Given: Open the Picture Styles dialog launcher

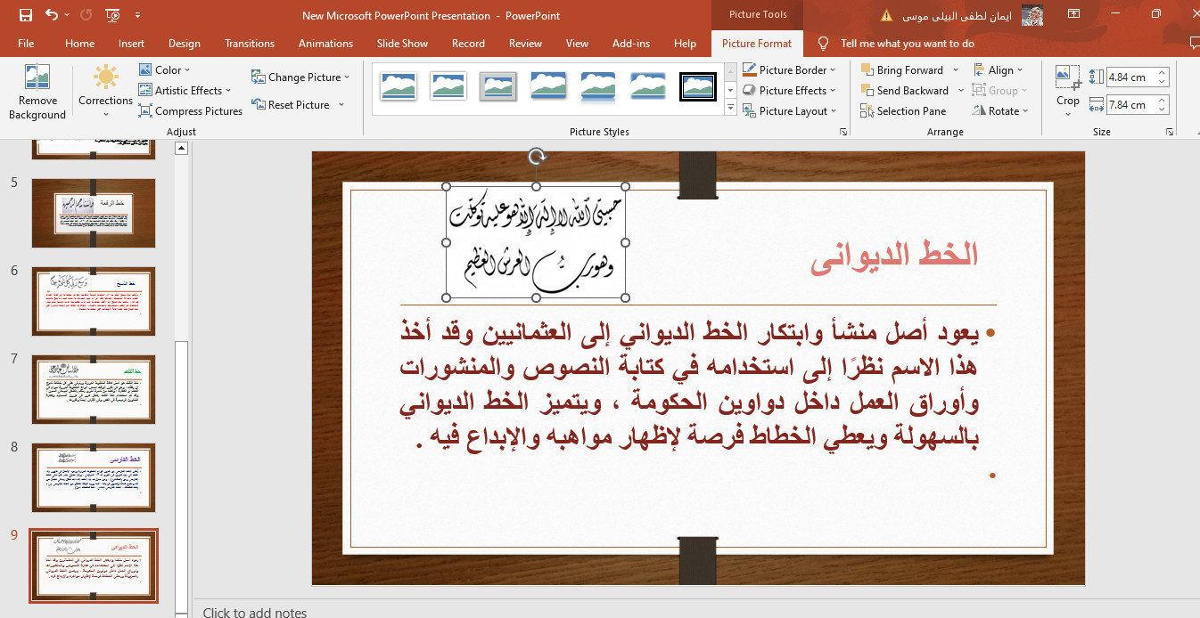Looking at the screenshot, I should click(843, 132).
